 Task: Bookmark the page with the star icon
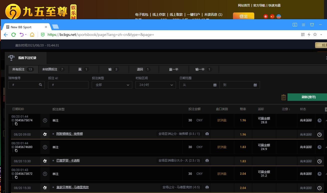[315, 35]
